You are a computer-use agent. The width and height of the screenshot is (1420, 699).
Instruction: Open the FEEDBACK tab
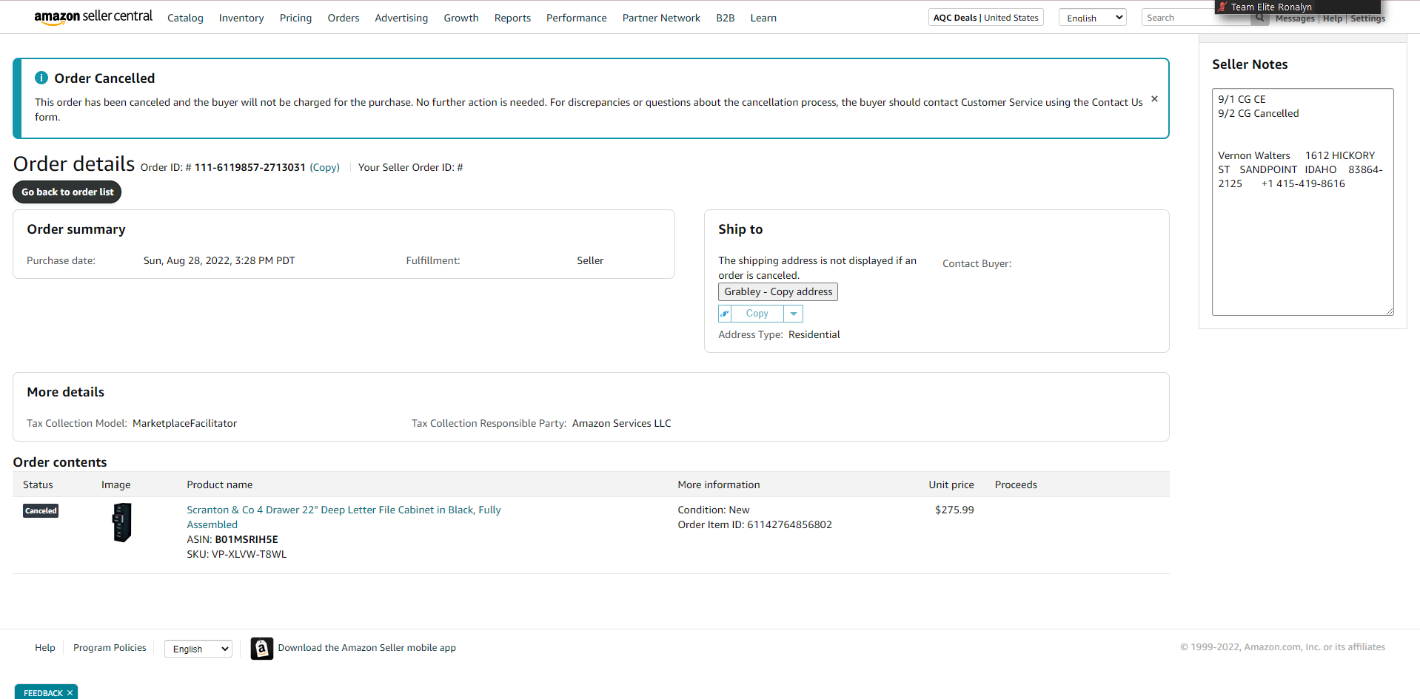pos(43,693)
